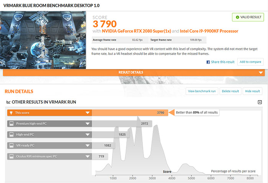Expand the VR-ready PC dropdown arrow
This screenshot has width=268, height=183.
click(88, 146)
